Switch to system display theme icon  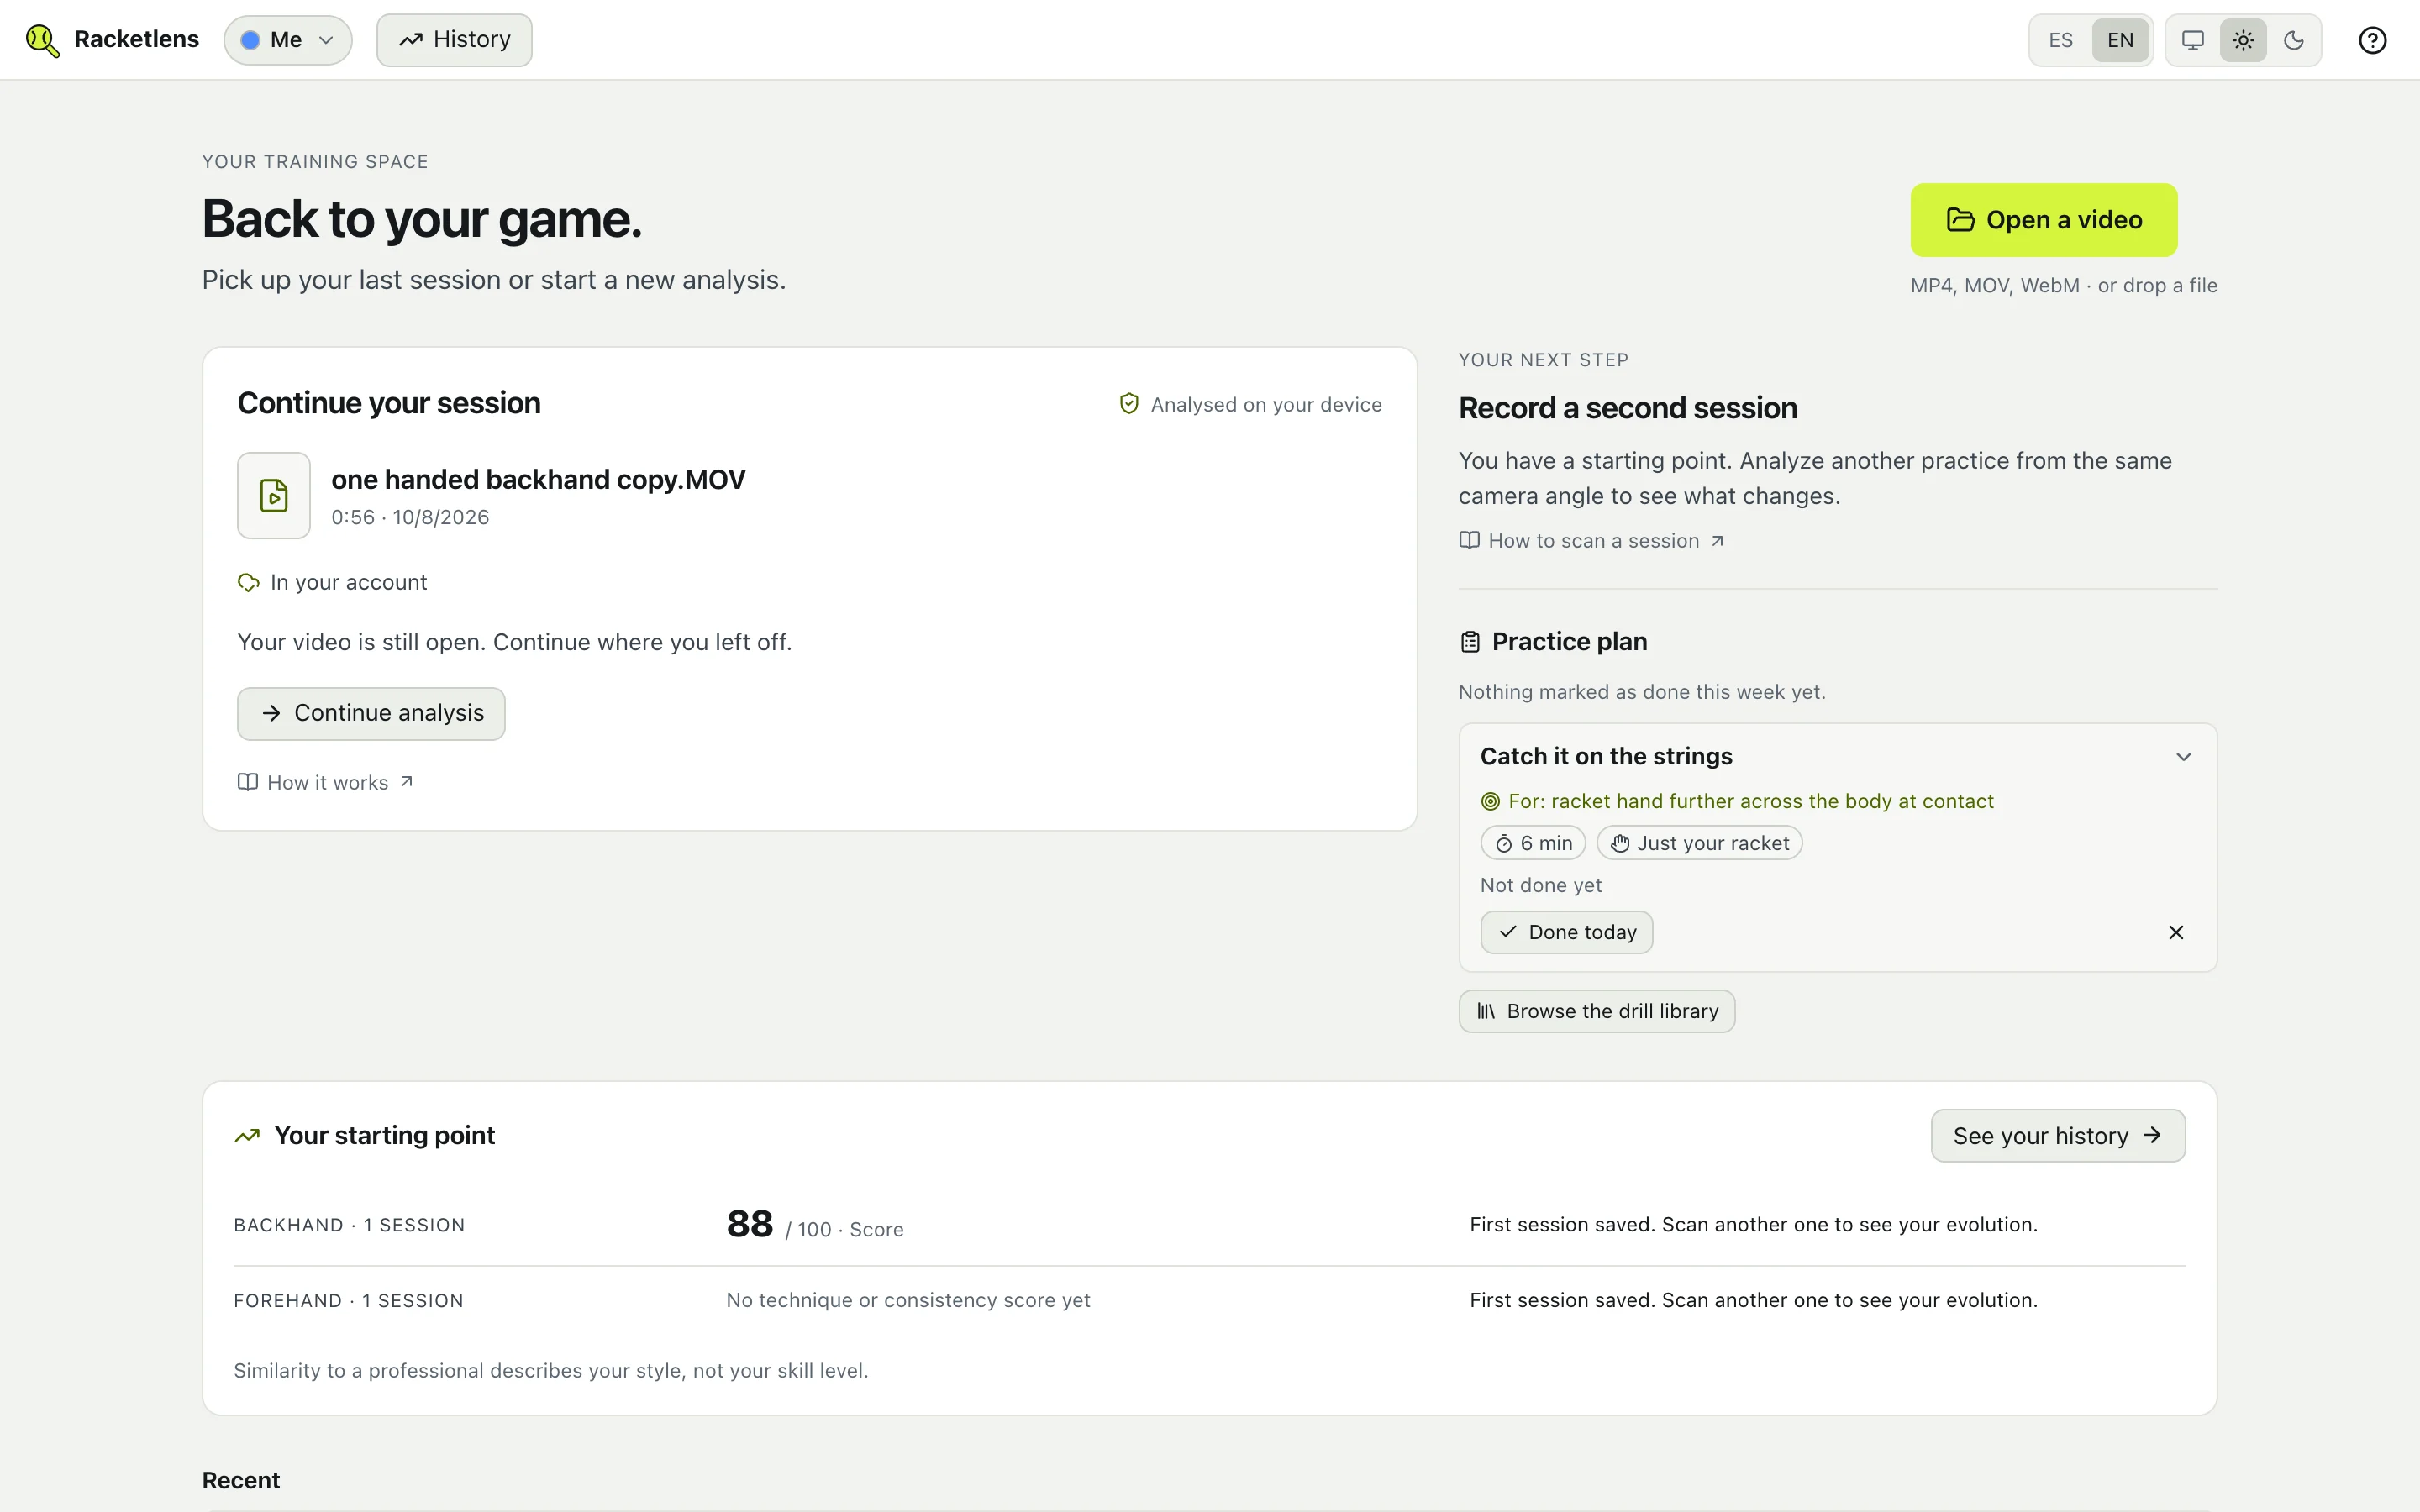pyautogui.click(x=2192, y=40)
